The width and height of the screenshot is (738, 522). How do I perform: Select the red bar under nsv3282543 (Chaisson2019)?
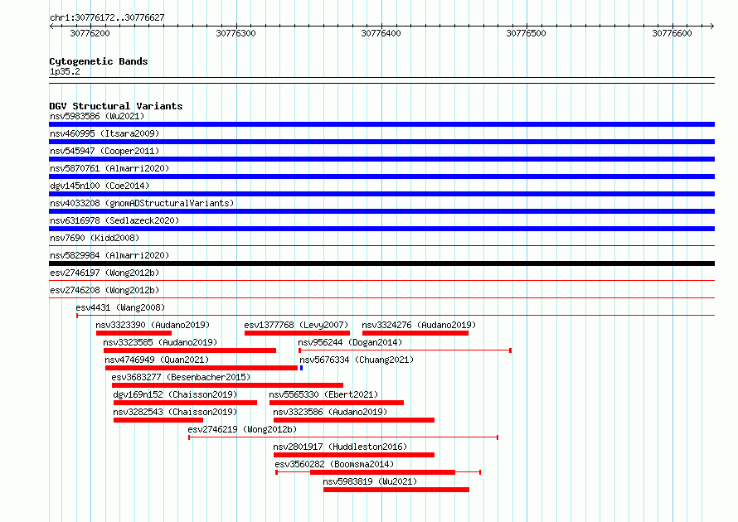click(x=158, y=420)
